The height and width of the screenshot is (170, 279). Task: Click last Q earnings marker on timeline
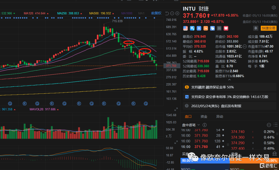146,104
